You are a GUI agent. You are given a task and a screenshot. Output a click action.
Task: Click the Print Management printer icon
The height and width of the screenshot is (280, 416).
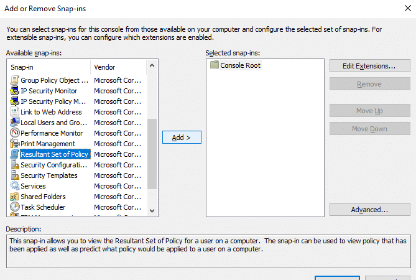tap(14, 144)
